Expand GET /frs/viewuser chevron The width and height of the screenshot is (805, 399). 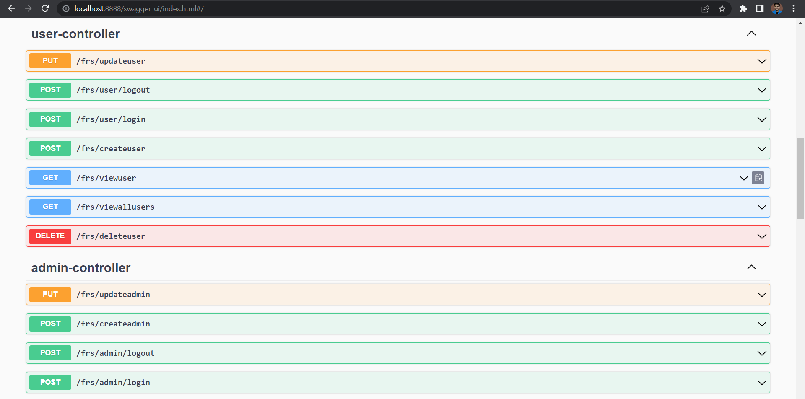(744, 178)
